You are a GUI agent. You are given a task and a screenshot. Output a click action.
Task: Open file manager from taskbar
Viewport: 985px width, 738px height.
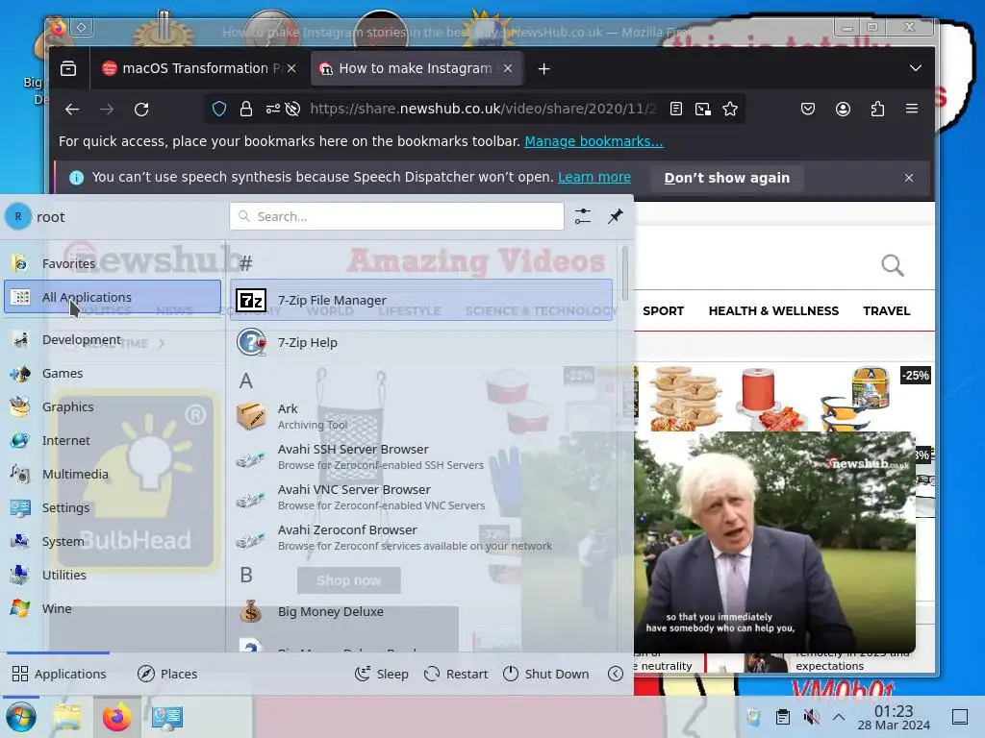coord(67,718)
